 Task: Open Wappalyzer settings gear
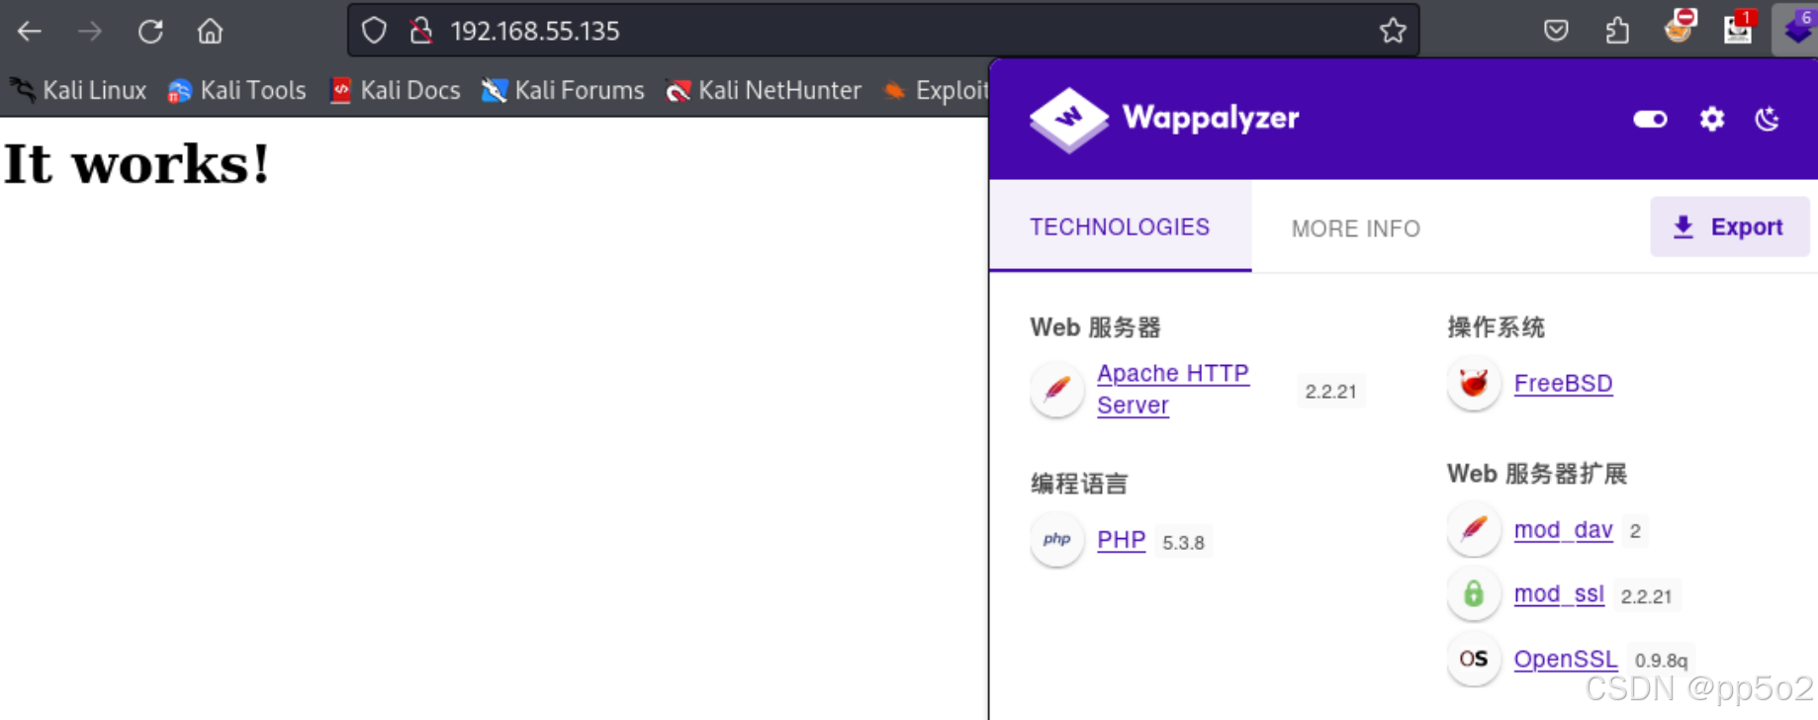click(x=1712, y=120)
